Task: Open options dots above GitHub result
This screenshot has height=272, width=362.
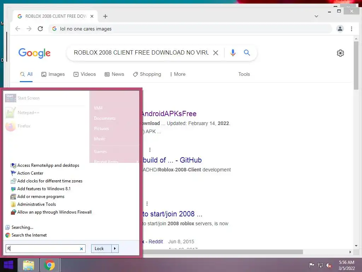Action: tap(150, 150)
